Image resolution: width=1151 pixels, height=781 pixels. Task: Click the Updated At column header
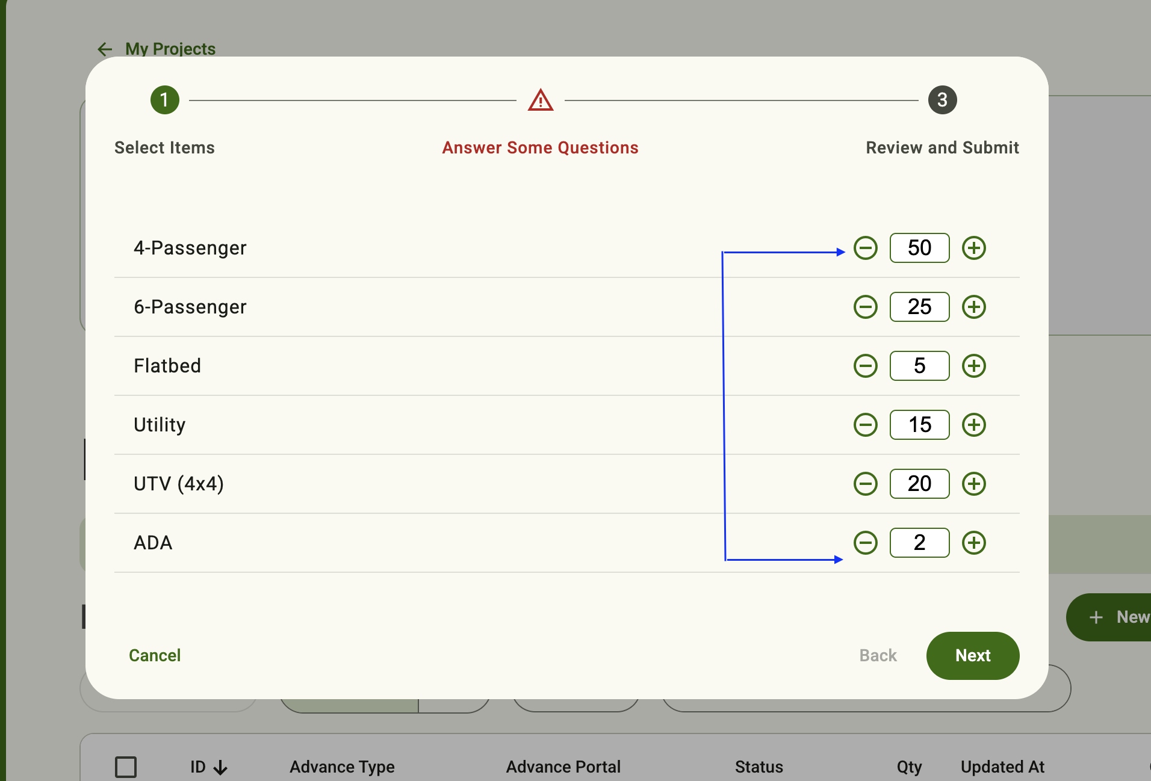[x=1003, y=767]
